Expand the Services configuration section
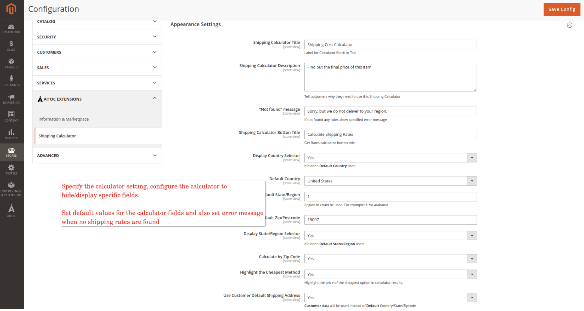 point(97,83)
